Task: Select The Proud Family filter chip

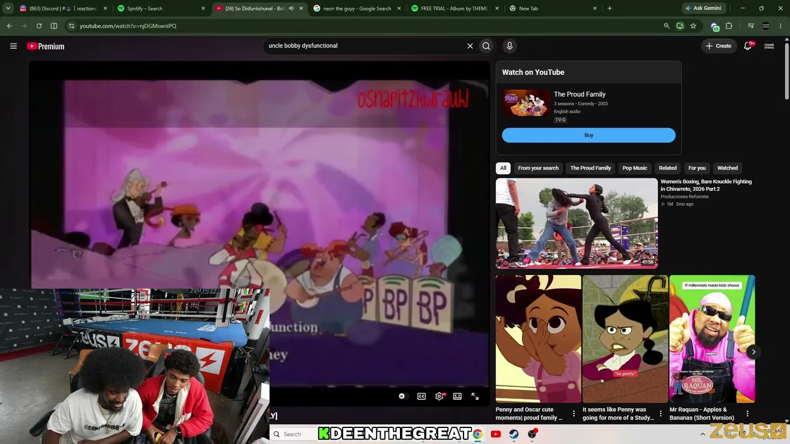Action: tap(591, 168)
